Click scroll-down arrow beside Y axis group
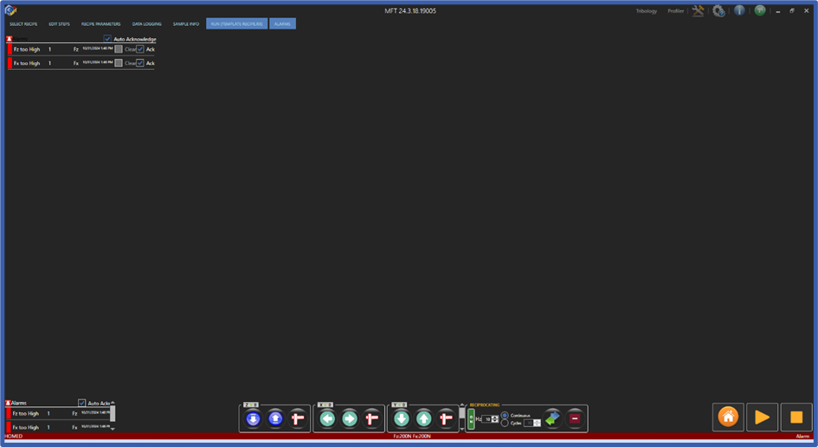The image size is (818, 447). pos(462,430)
